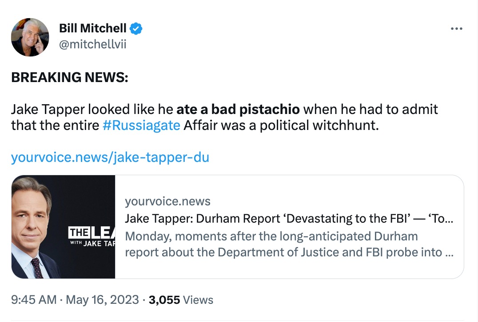The image size is (478, 322).
Task: Click yourvoice.news domain in link card
Action: [167, 201]
